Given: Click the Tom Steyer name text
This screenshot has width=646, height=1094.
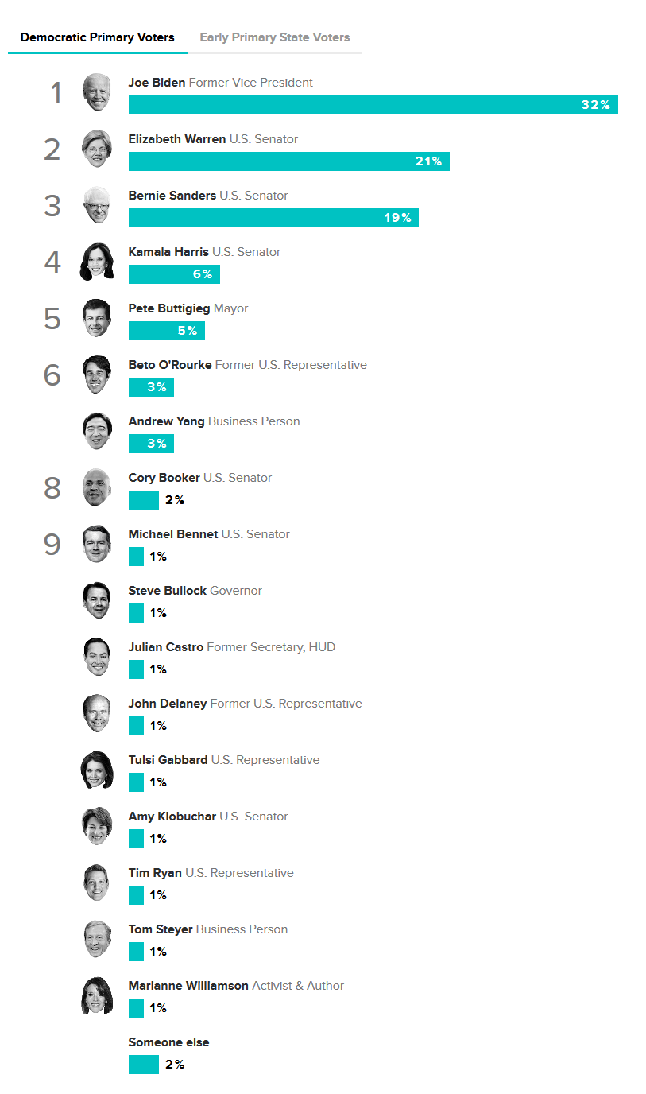Looking at the screenshot, I should tap(161, 929).
